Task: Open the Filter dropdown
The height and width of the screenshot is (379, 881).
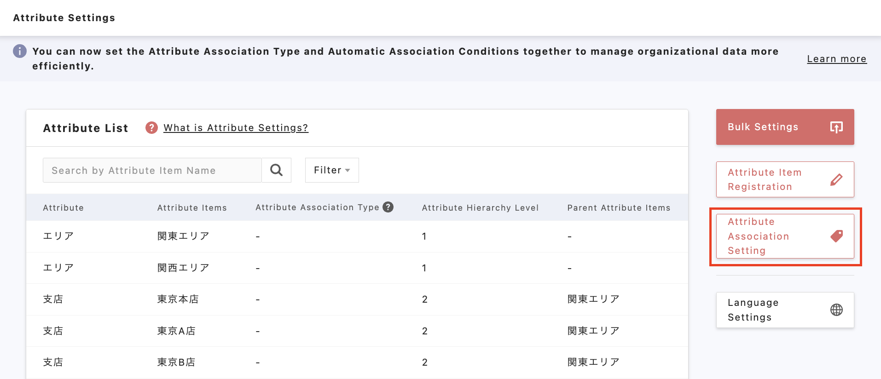Action: coord(331,170)
